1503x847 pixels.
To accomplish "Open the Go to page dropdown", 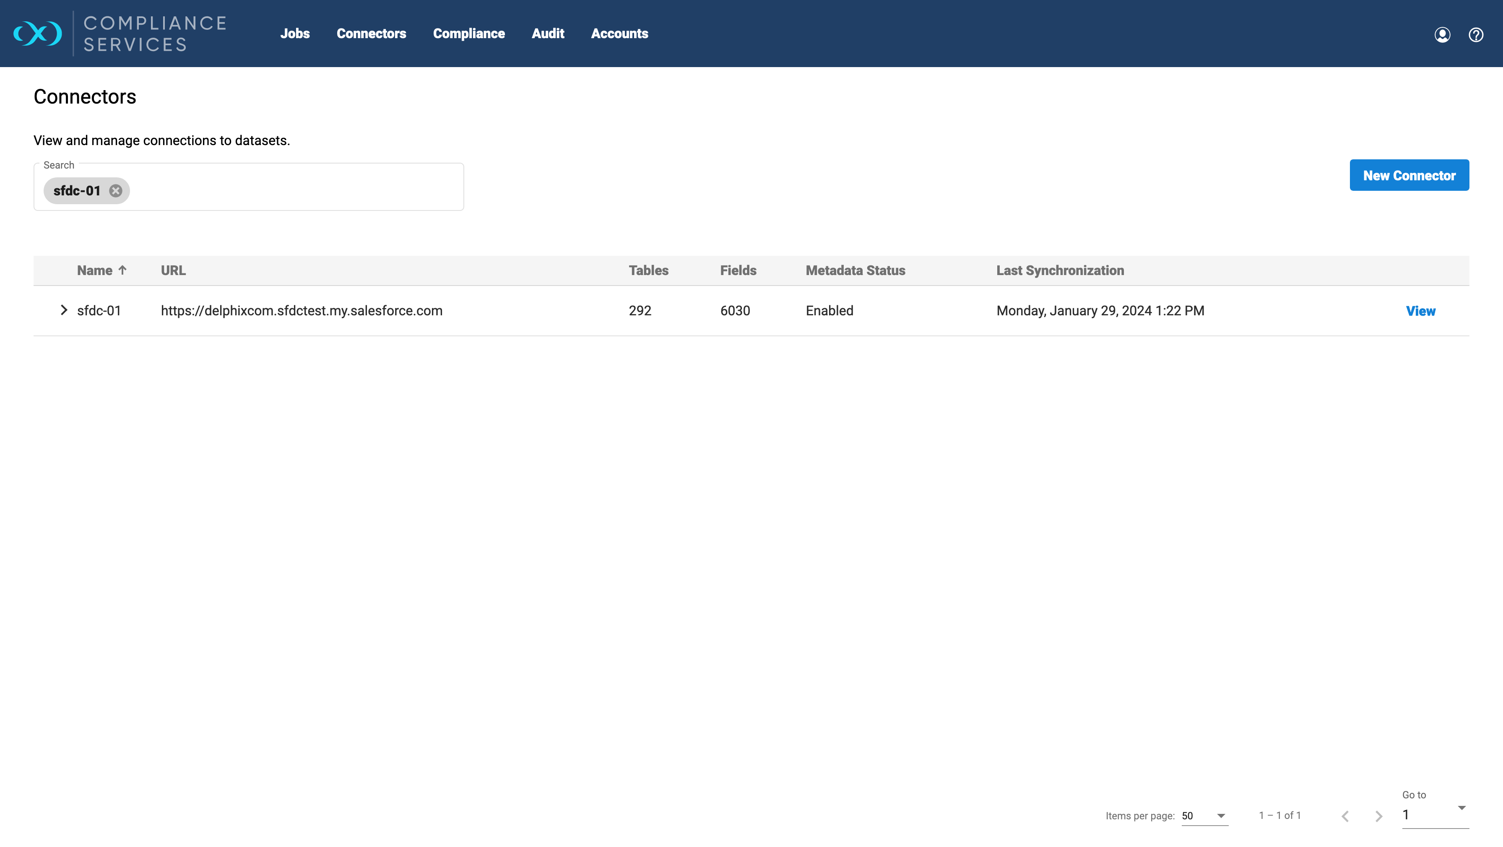I will [x=1435, y=814].
